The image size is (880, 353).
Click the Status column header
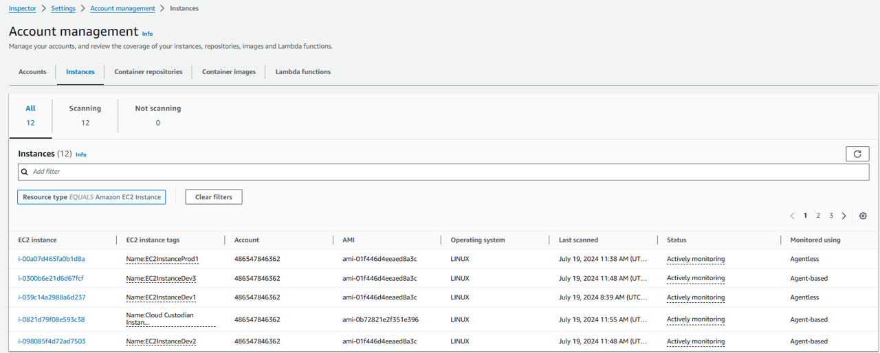click(676, 240)
